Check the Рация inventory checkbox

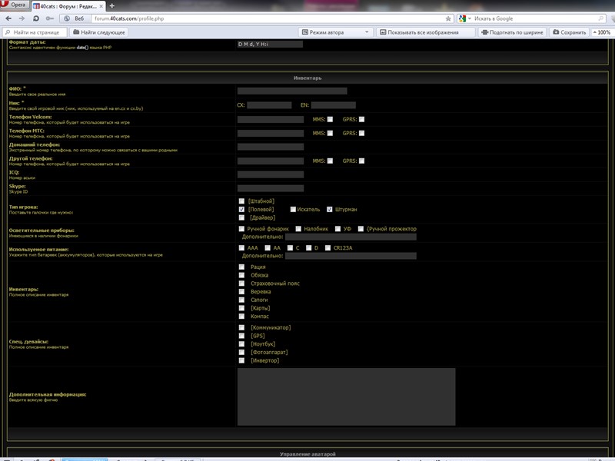[241, 267]
